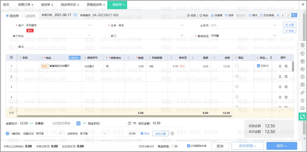This screenshot has width=307, height=152.
Task: Switch to the 查看销货单 tab
Action: coord(94,4)
